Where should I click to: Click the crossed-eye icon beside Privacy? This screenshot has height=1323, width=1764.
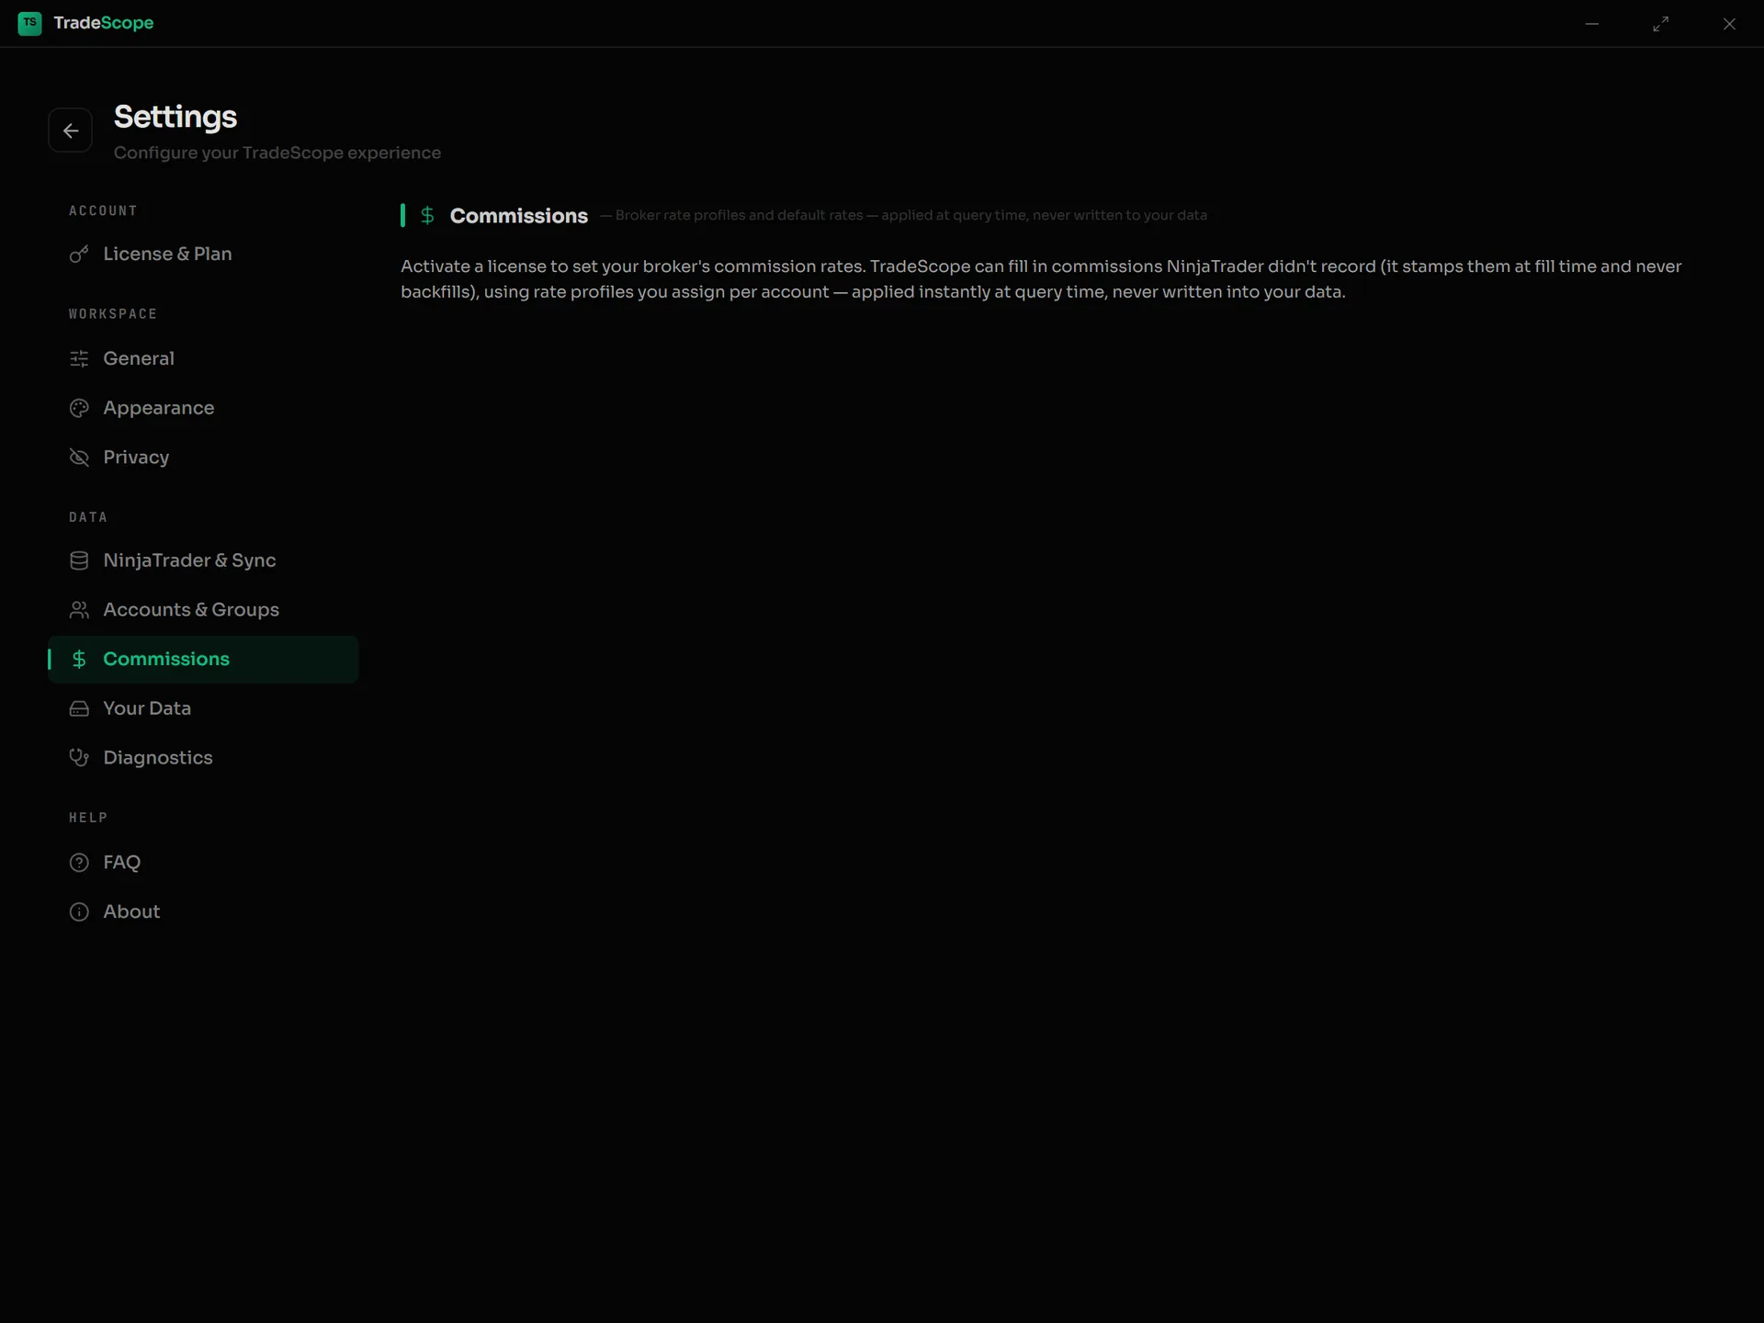tap(79, 458)
